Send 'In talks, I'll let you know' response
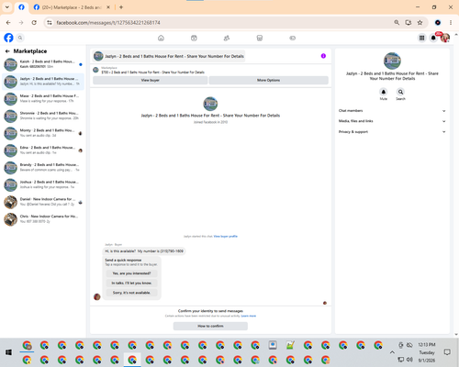 [x=131, y=284]
